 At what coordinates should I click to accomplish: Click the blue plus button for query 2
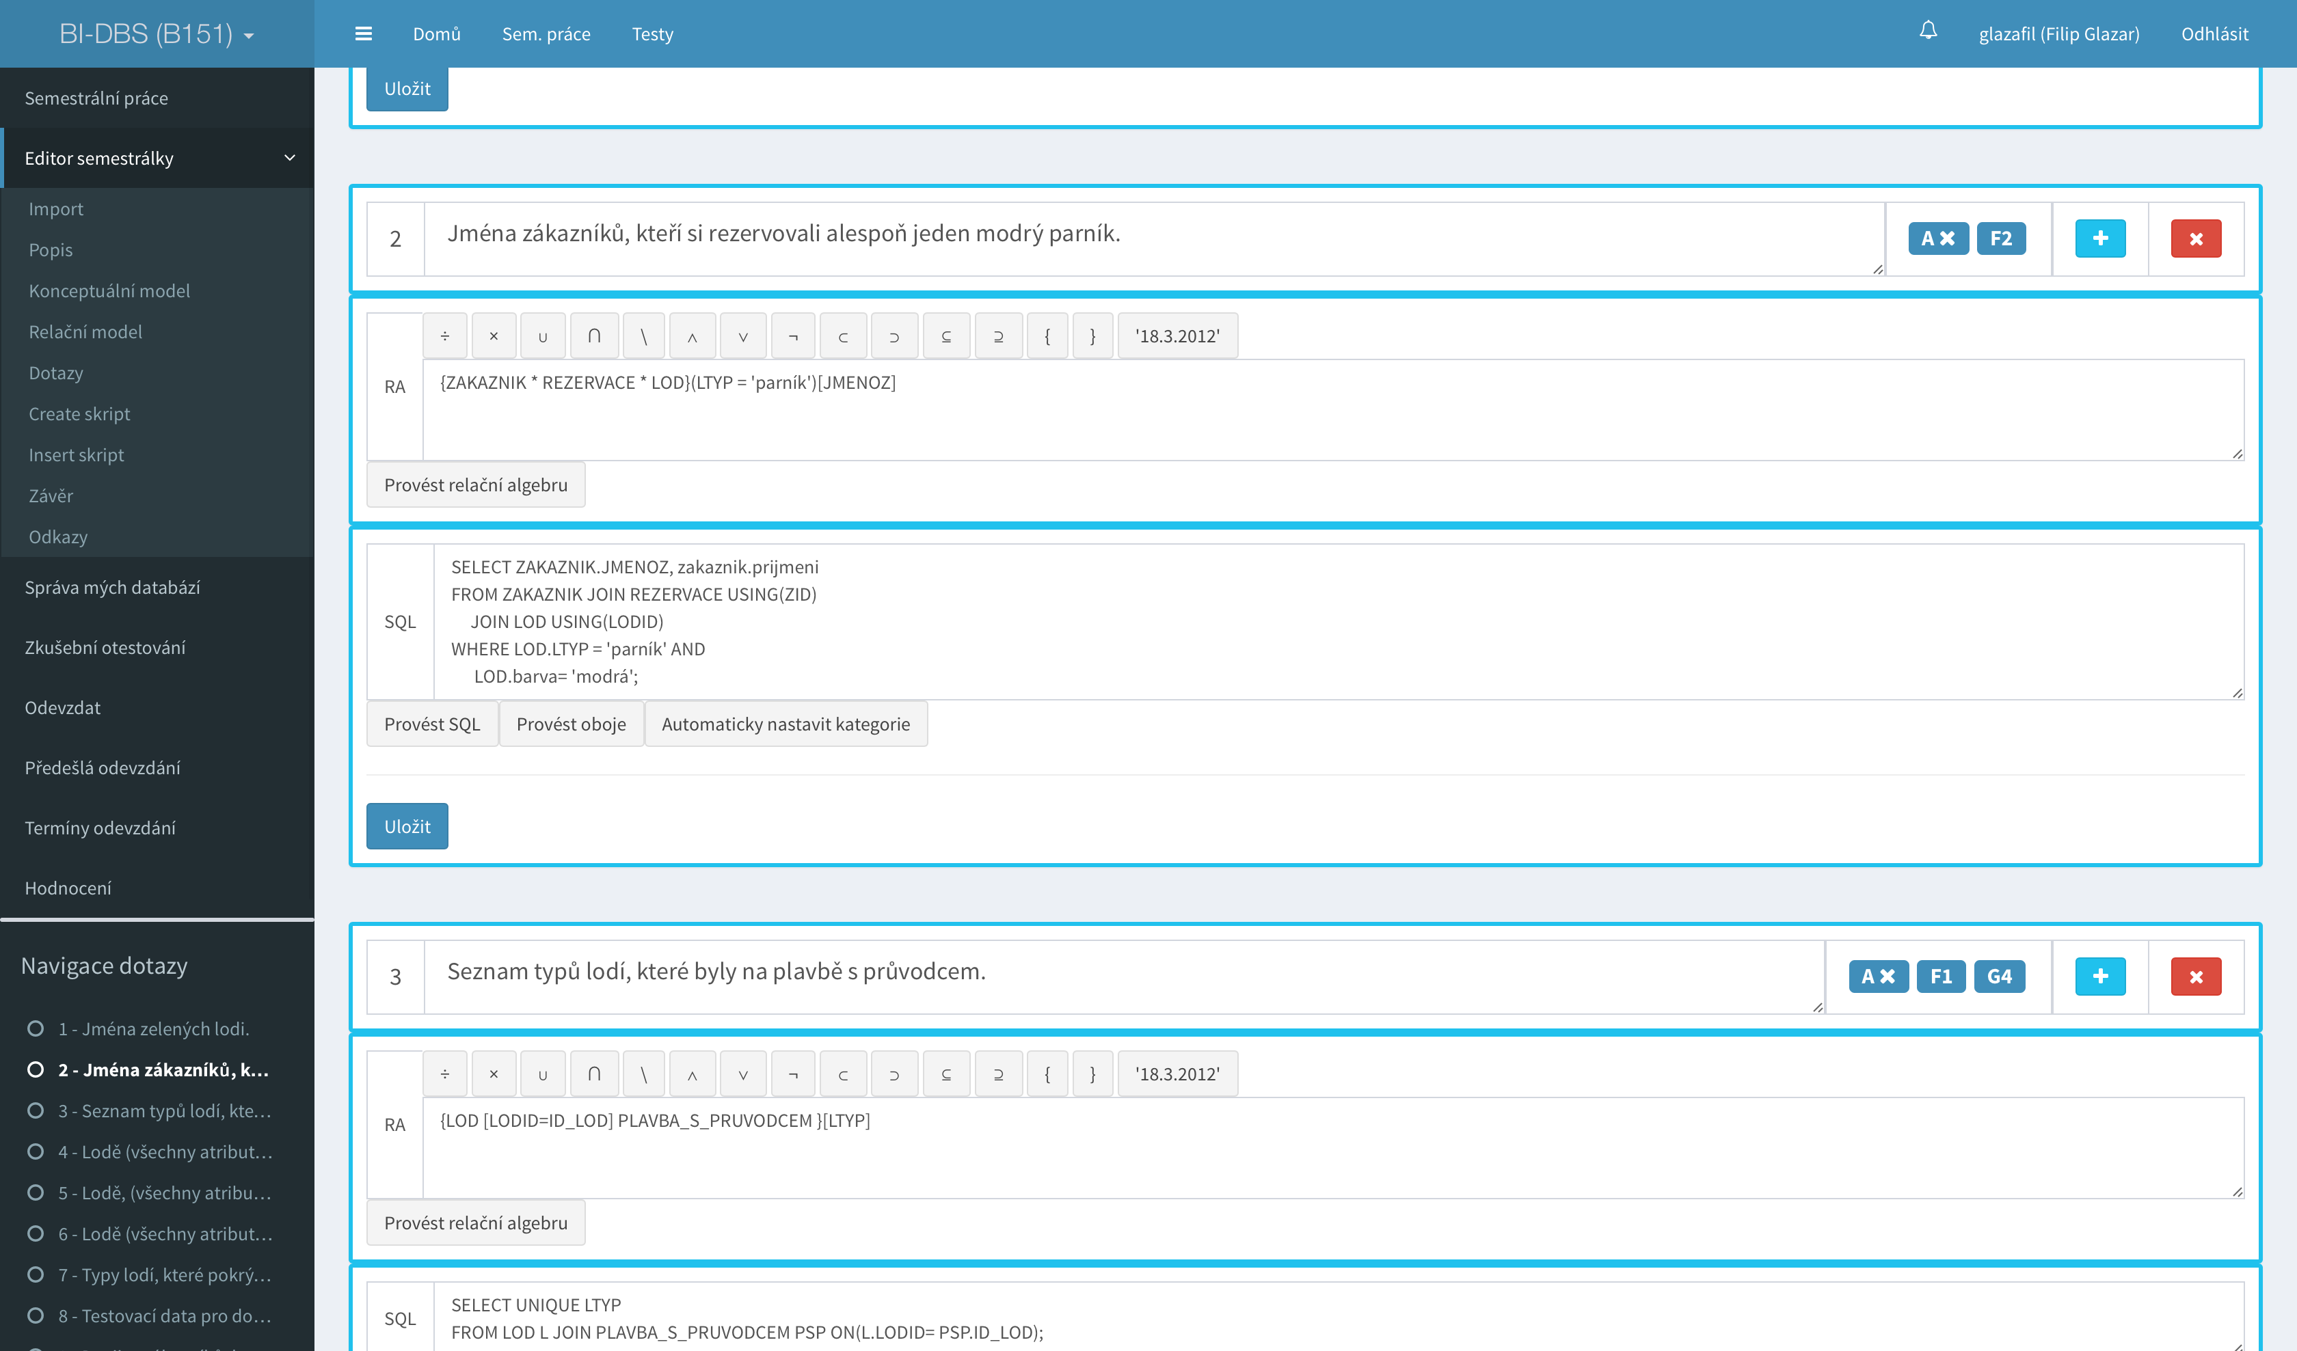(x=2100, y=238)
